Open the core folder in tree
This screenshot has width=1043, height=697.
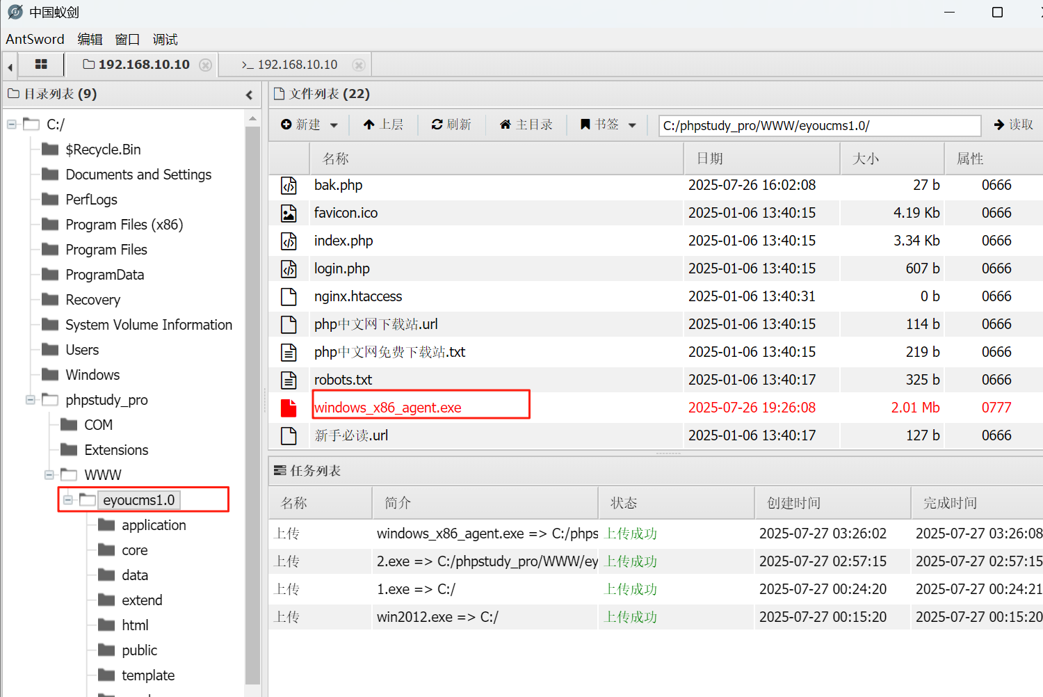[134, 550]
